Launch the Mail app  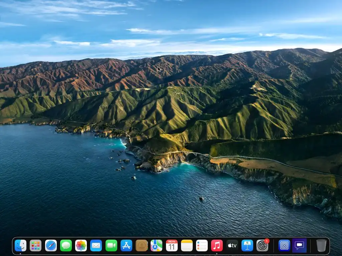click(x=96, y=246)
